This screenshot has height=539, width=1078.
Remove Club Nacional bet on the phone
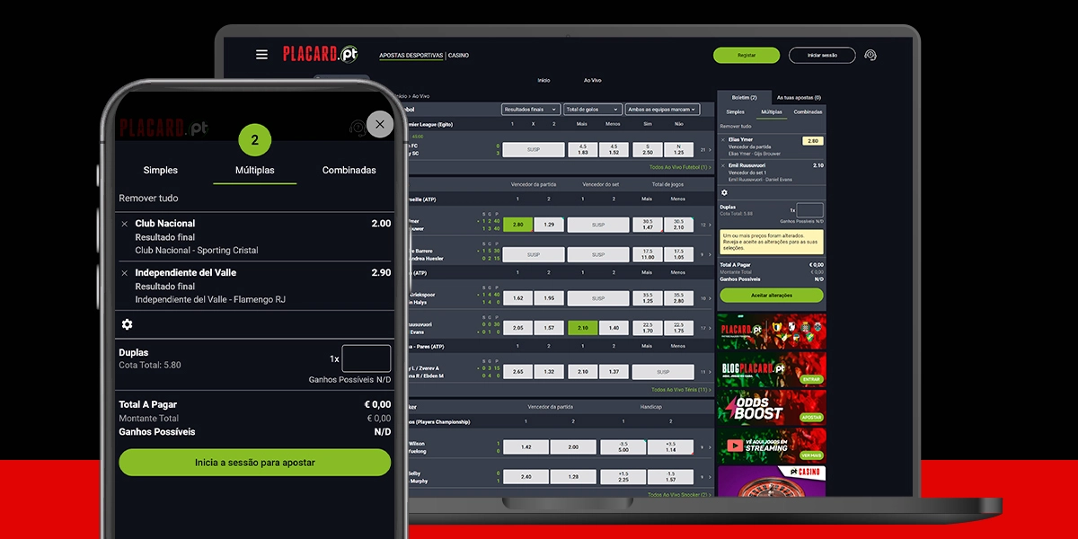[x=124, y=224]
